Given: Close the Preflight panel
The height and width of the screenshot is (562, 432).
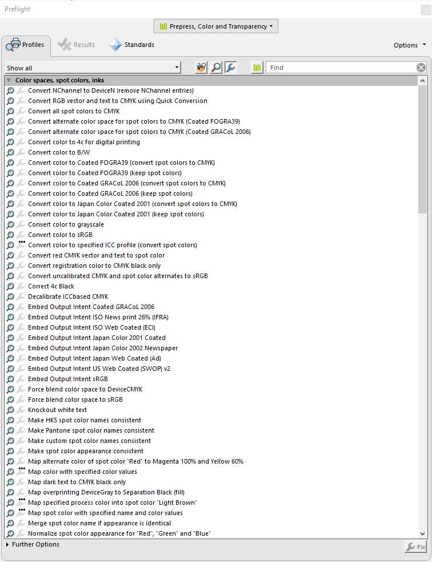Looking at the screenshot, I should (426, 10).
